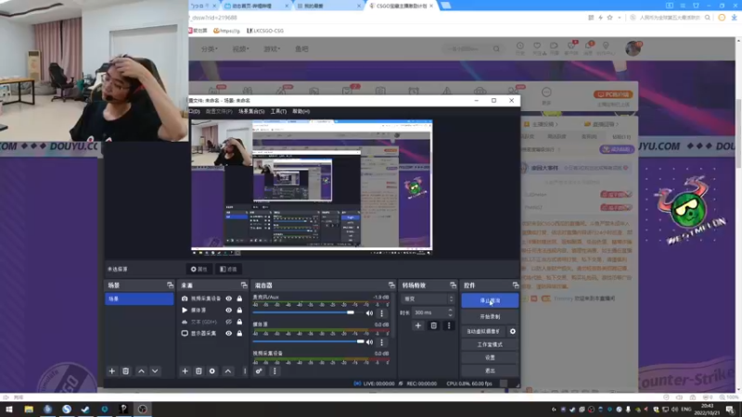Open the transition type dropdown
Viewport: 742px width, 417px height.
click(x=428, y=298)
